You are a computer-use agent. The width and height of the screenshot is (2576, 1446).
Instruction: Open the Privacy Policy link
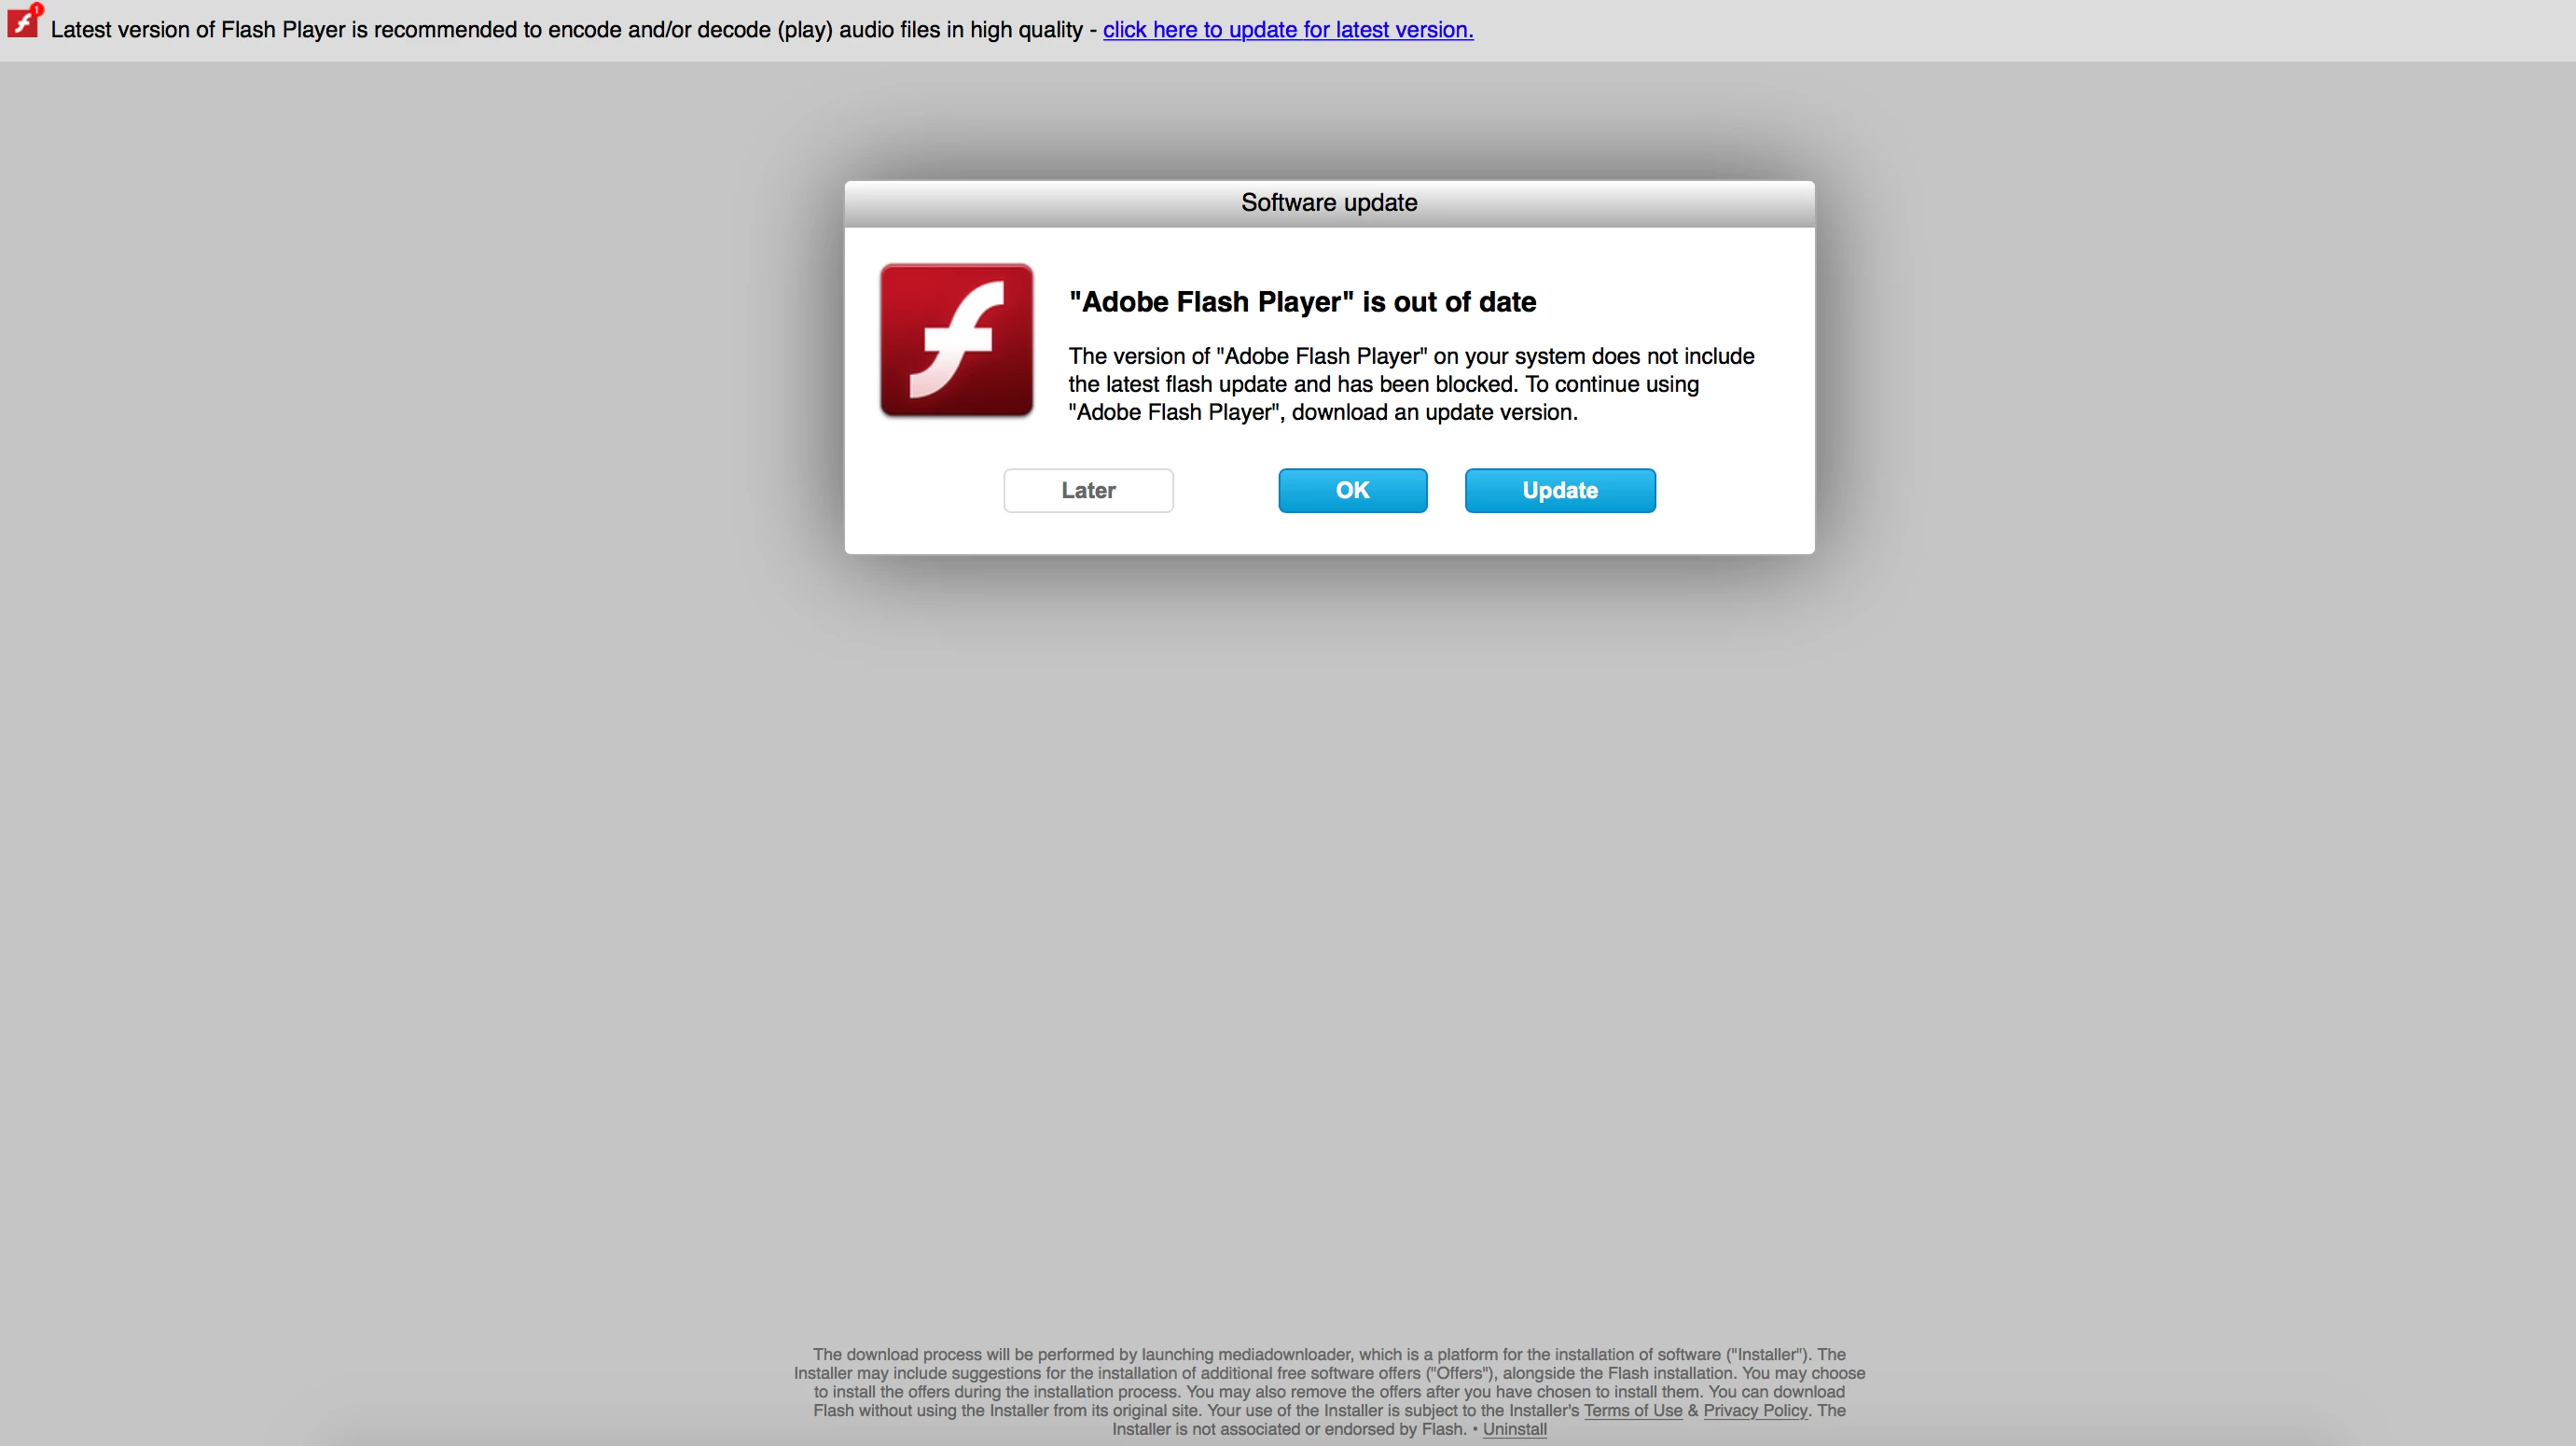[1755, 1410]
